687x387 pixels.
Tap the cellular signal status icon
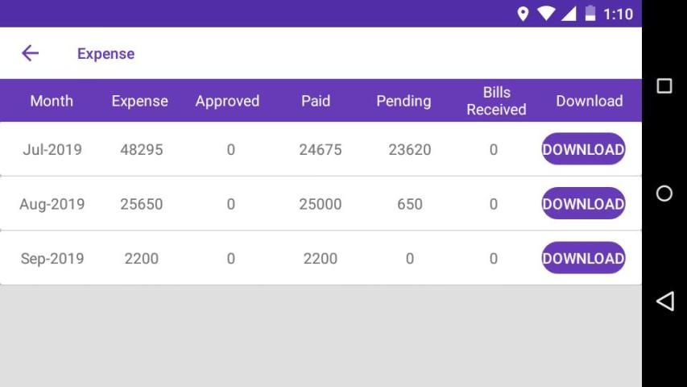pyautogui.click(x=569, y=14)
